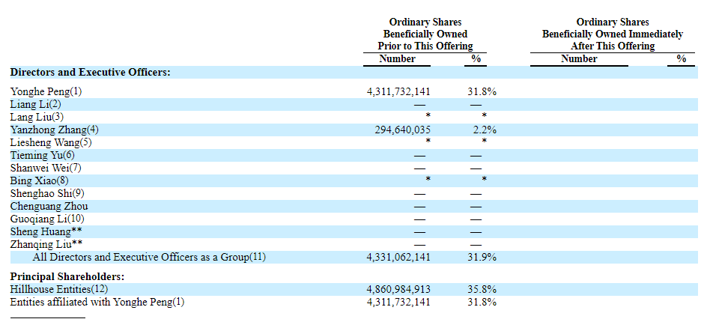
Task: Select the Principal Shareholders section heading
Action: 67,276
